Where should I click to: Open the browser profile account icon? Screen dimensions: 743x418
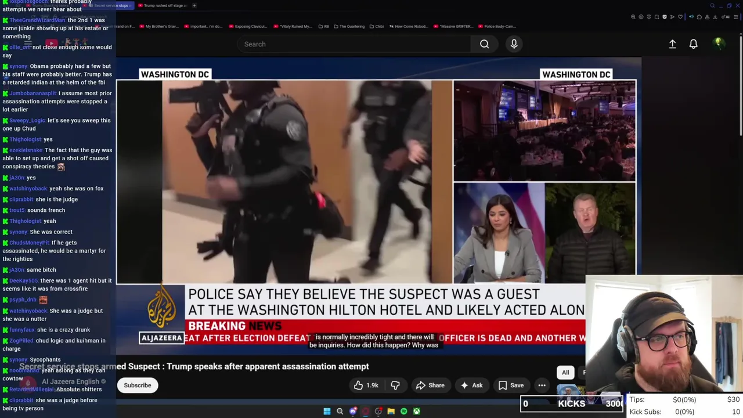[707, 17]
